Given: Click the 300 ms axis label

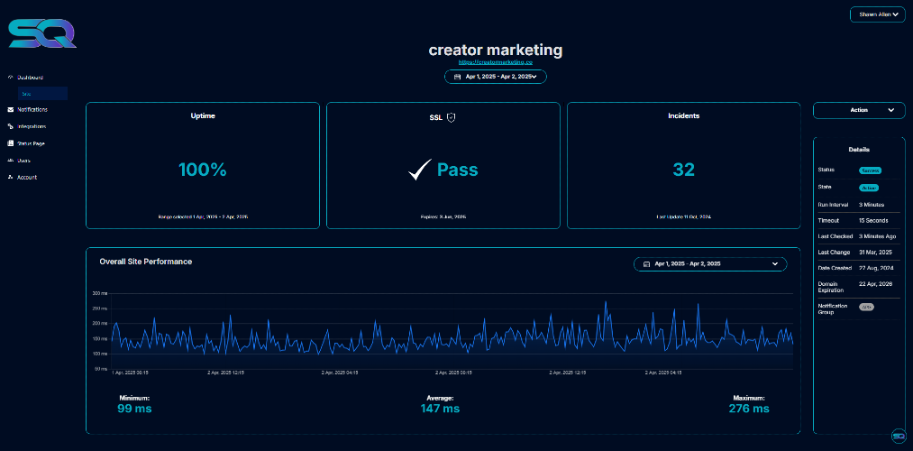Looking at the screenshot, I should [98, 293].
